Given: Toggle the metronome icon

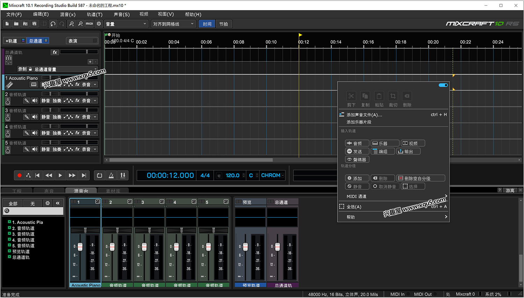Looking at the screenshot, I should point(111,176).
